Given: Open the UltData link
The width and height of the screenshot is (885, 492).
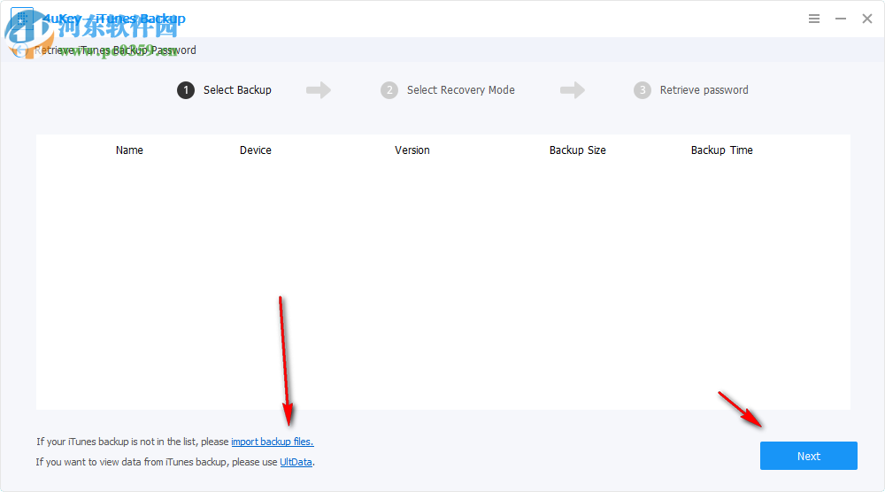Looking at the screenshot, I should [296, 462].
